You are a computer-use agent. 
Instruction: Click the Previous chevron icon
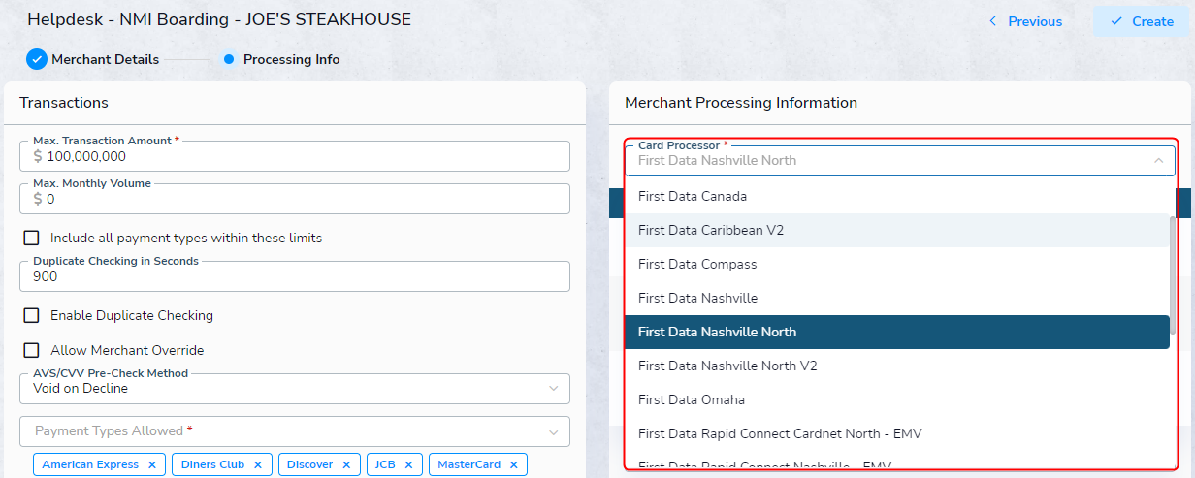tap(992, 21)
